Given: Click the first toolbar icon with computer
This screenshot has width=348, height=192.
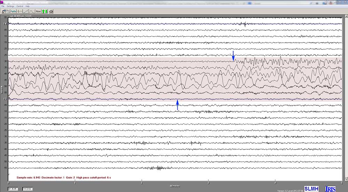Looking at the screenshot, I should 4,11.
